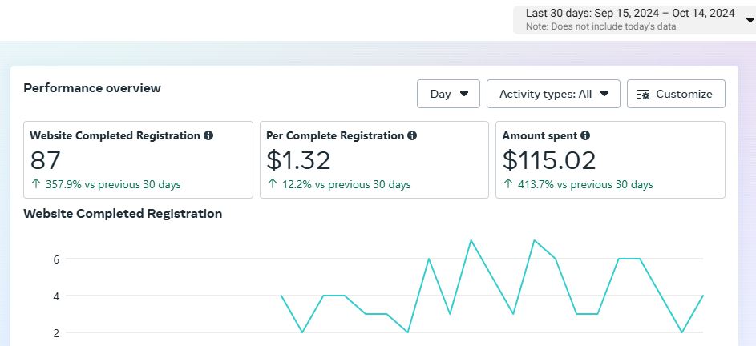Click the $115.02 amount value

point(549,161)
